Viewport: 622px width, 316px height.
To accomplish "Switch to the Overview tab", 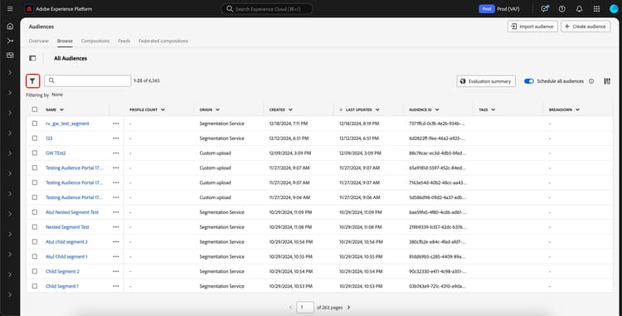I will pyautogui.click(x=38, y=41).
